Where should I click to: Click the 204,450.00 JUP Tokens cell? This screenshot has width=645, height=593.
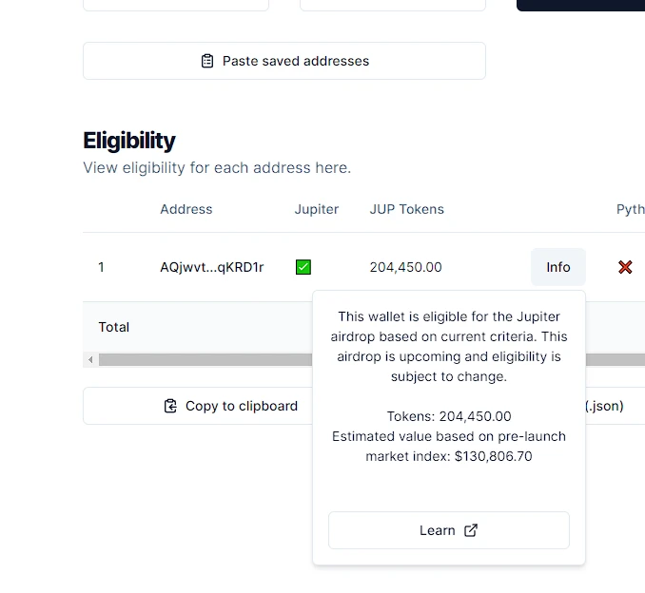point(405,267)
